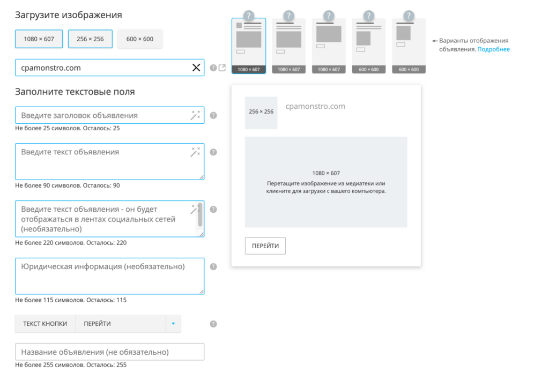This screenshot has width=549, height=380.
Task: Focus the 90-character ad text field
Action: pyautogui.click(x=109, y=162)
